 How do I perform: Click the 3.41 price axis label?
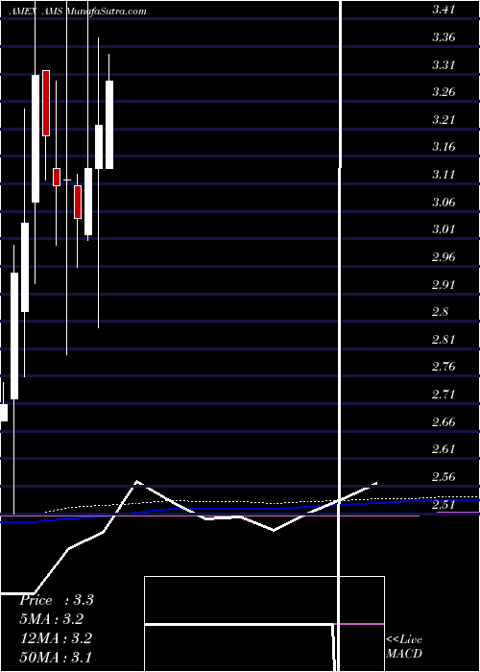coord(444,10)
